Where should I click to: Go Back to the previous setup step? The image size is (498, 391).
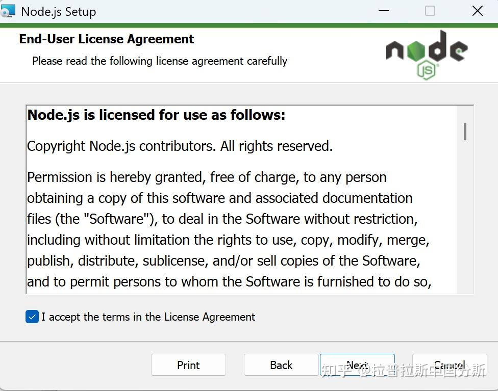coord(281,365)
